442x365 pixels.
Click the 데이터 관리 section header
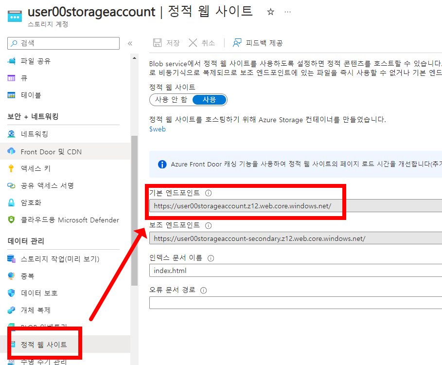tap(26, 241)
